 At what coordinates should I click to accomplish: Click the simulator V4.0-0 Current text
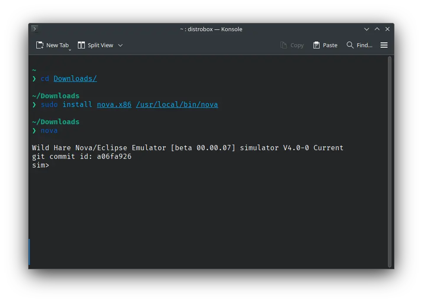[x=292, y=148]
